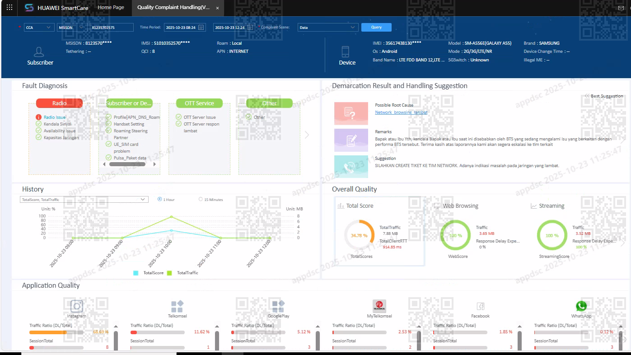Screen dimensions: 631x355
Task: Select Subscriber or De... fault category
Action: click(129, 103)
